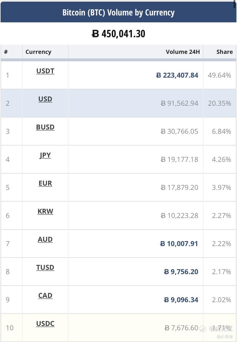Open the EUR currency link

(x=45, y=183)
